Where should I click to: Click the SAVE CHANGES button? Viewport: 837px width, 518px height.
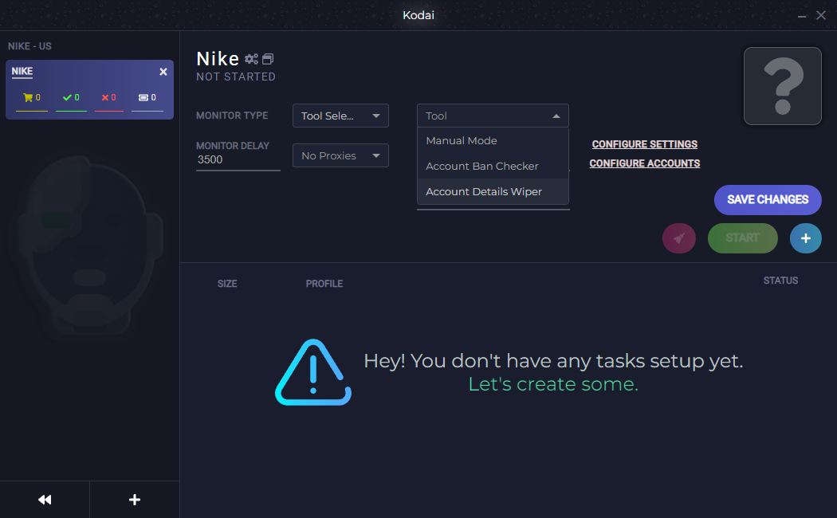click(768, 200)
